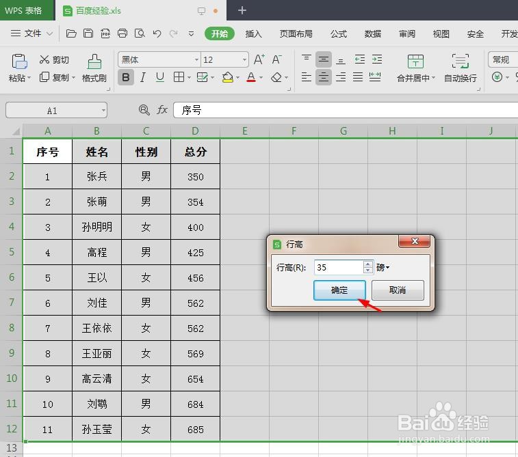Click the Save icon in quick toolbar
Viewport: 518px width, 457px height.
pyautogui.click(x=88, y=33)
